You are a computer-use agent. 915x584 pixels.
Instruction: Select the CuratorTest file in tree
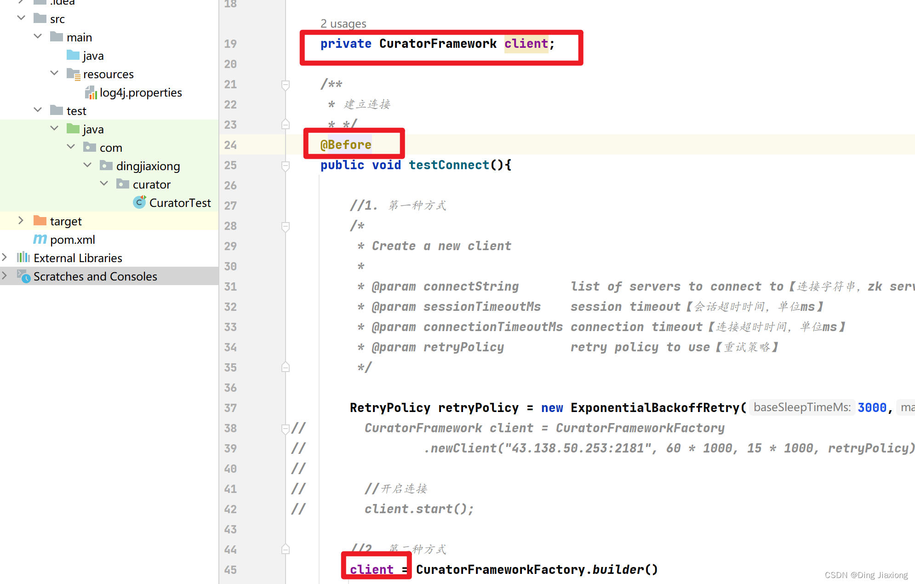(x=180, y=202)
